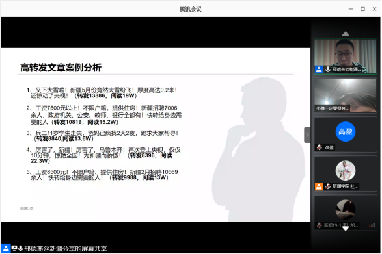The image size is (382, 254).
Task: Show previous participants with up arrow
Action: click(x=345, y=34)
